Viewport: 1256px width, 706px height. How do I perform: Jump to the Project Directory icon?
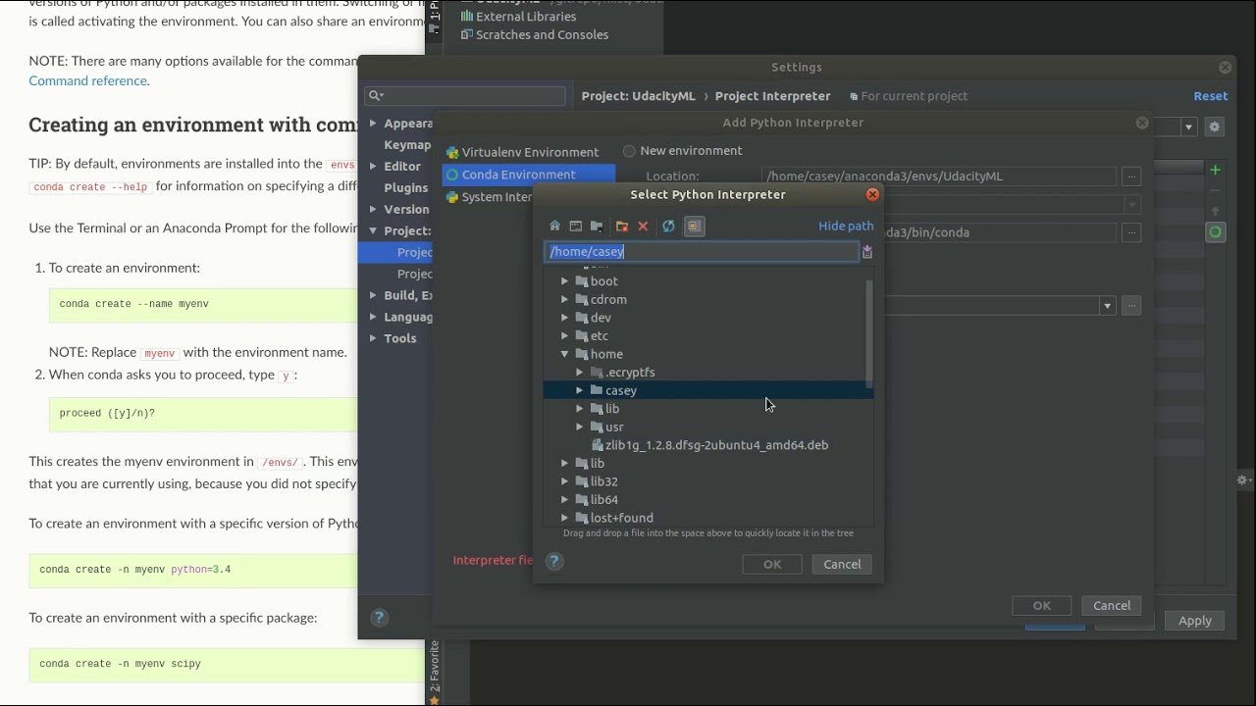[x=597, y=227]
